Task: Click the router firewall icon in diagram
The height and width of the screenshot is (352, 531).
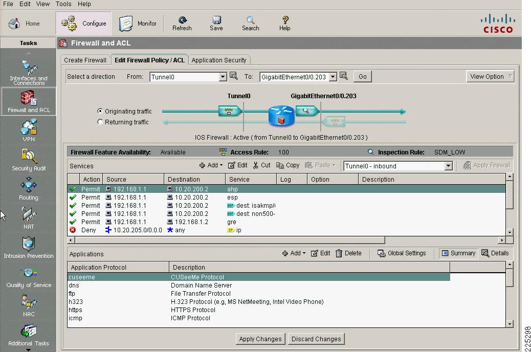Action: tap(281, 116)
